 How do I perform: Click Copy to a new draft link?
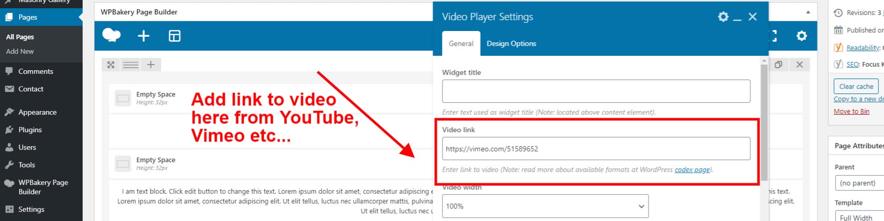859,99
